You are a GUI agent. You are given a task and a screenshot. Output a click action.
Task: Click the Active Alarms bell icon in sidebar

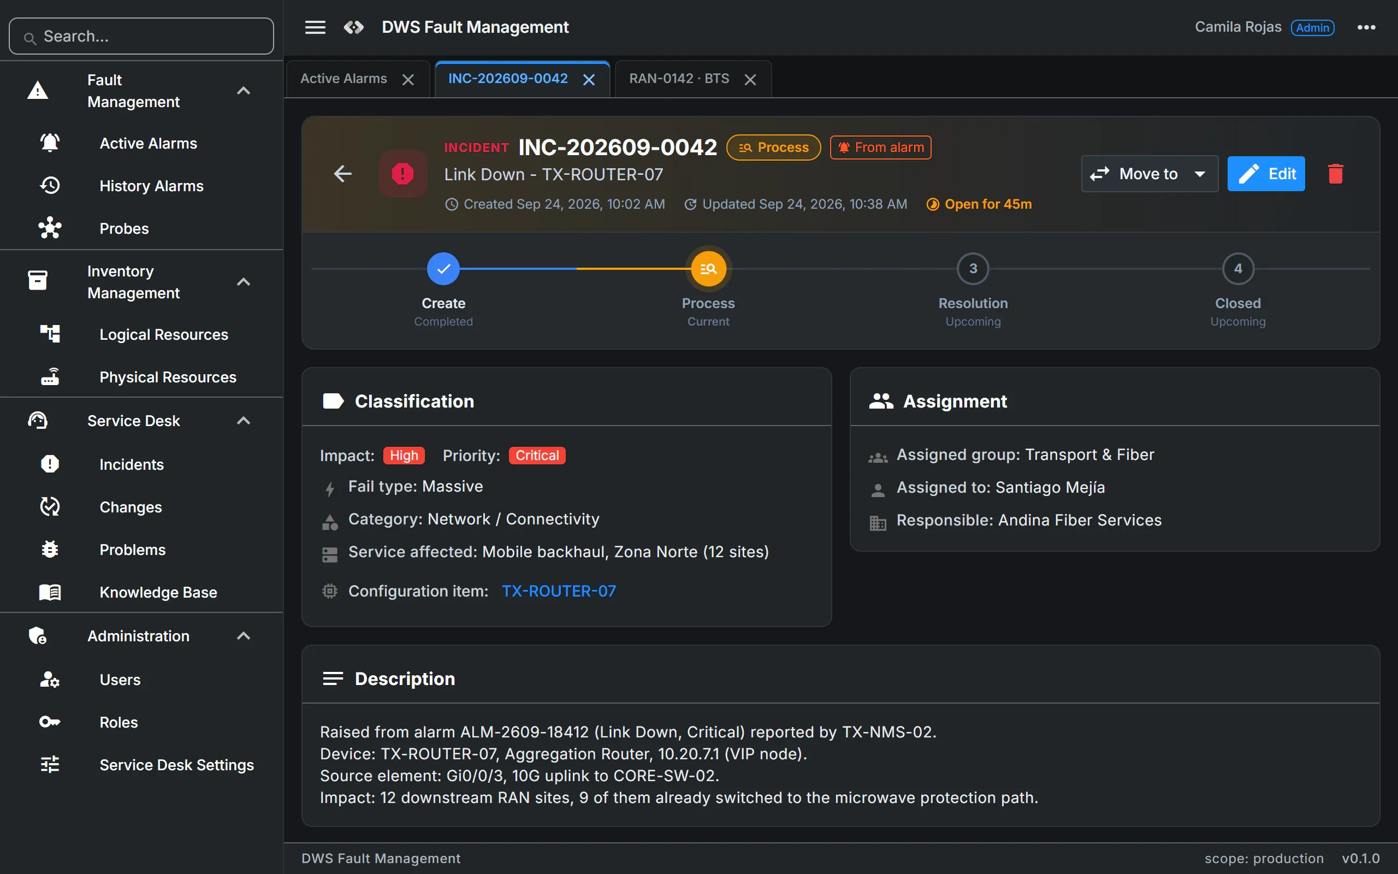click(x=50, y=143)
